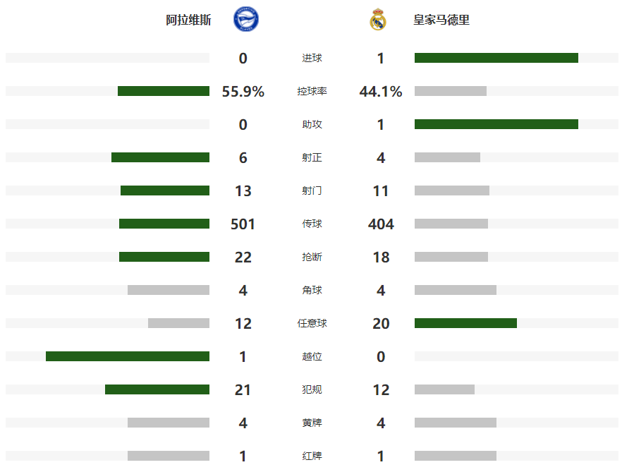Click Alavés passes count 501

[243, 224]
